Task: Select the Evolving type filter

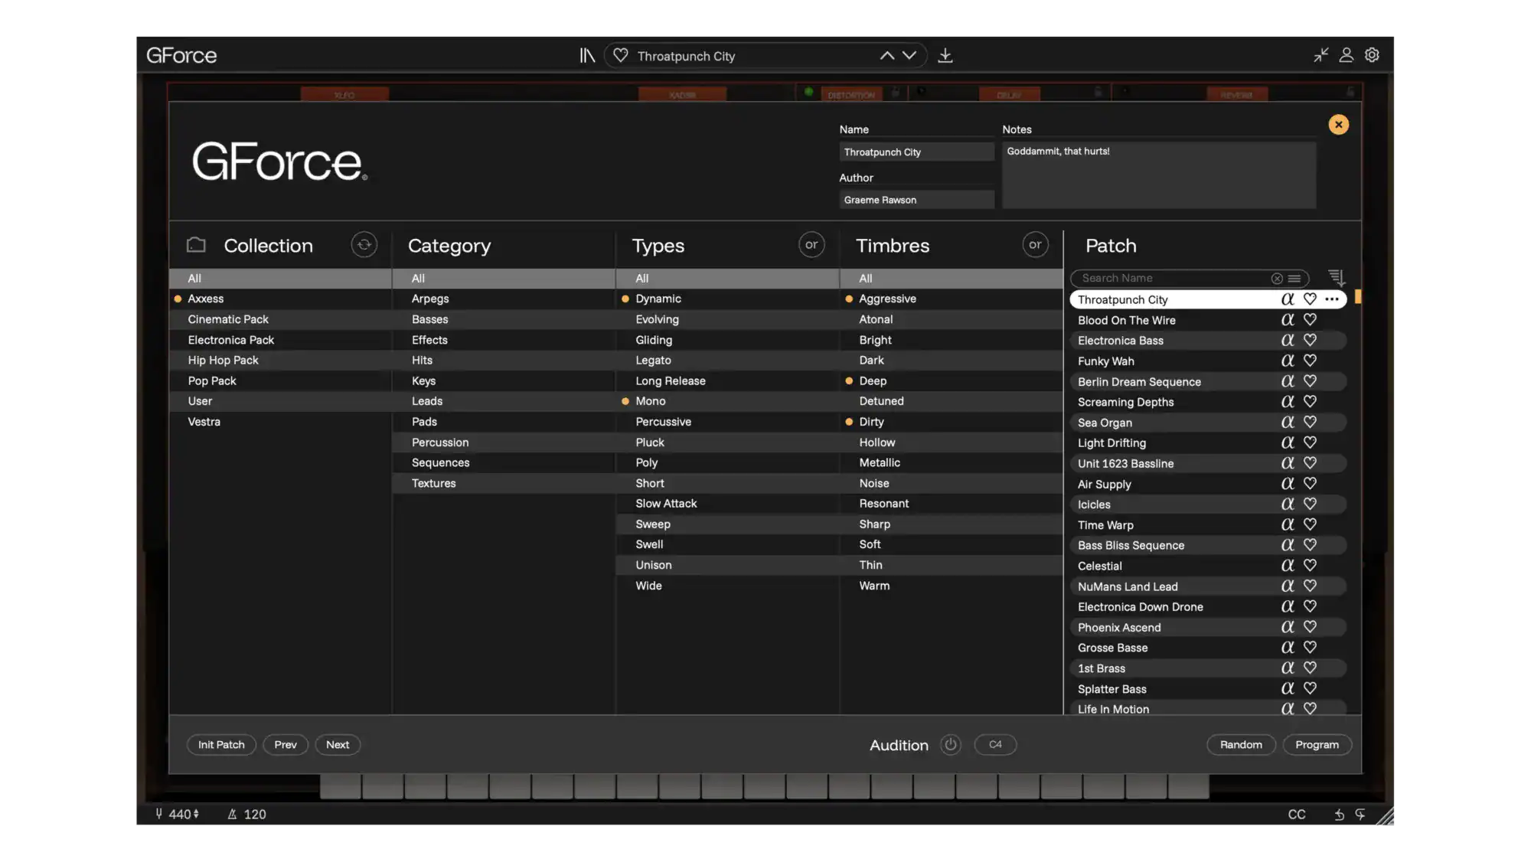Action: [727, 319]
